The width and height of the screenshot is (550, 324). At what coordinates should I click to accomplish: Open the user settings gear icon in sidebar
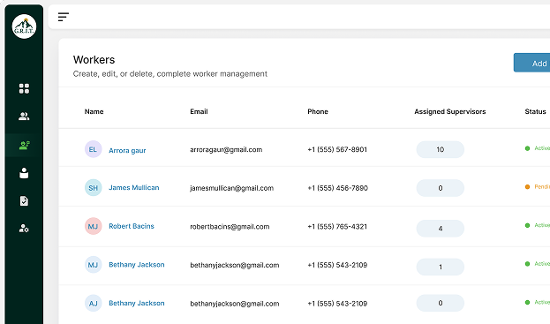[x=24, y=229]
